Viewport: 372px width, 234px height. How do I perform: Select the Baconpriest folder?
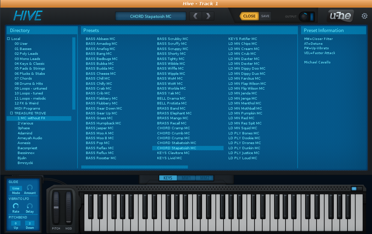pyautogui.click(x=27, y=148)
